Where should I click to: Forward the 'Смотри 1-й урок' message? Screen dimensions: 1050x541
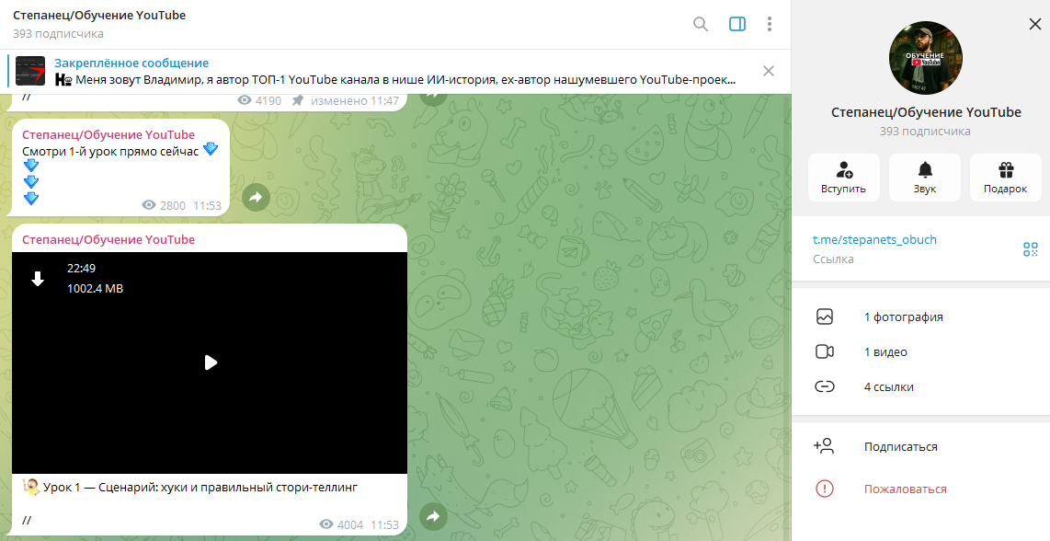click(256, 197)
